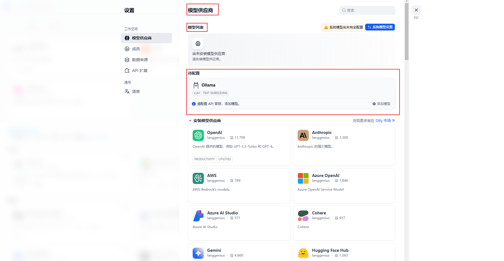The width and height of the screenshot is (504, 261).
Task: Click the 成员 members icon
Action: pyautogui.click(x=127, y=49)
